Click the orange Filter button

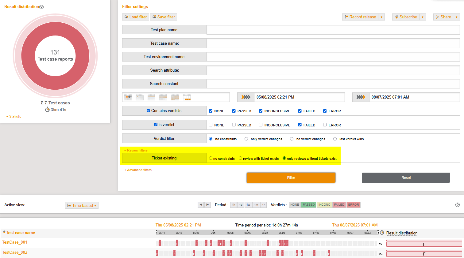coord(291,178)
